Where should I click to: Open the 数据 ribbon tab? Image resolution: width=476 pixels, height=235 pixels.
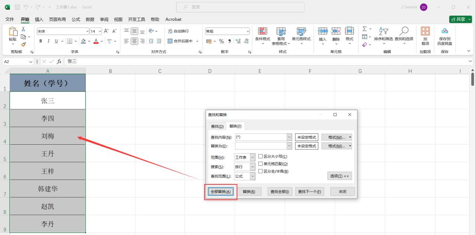pos(90,19)
